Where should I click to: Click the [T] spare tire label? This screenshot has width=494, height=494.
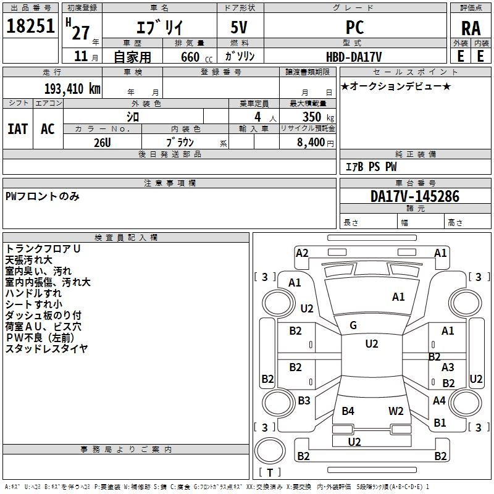coord(271,473)
